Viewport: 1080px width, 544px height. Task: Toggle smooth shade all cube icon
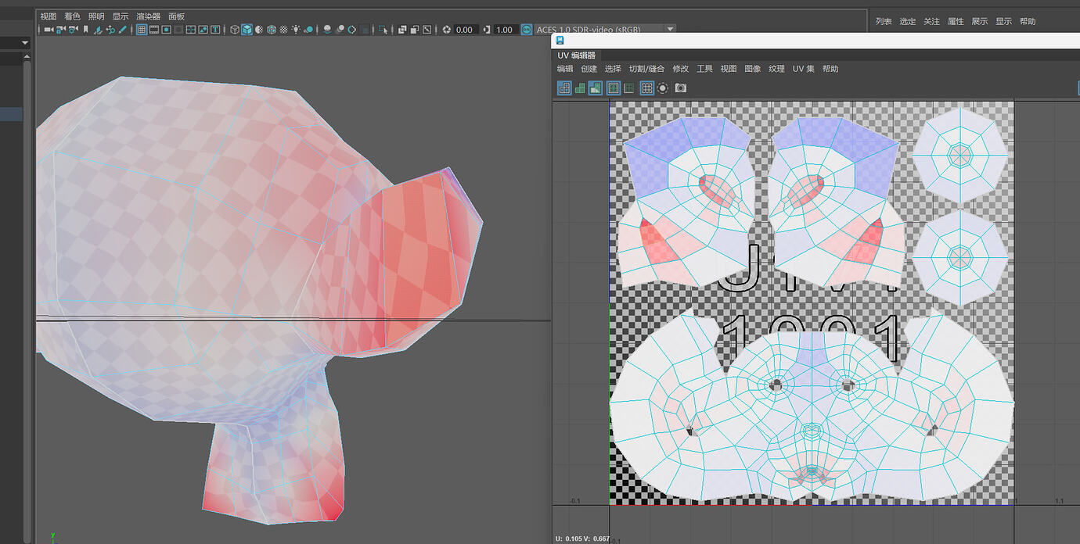point(247,30)
